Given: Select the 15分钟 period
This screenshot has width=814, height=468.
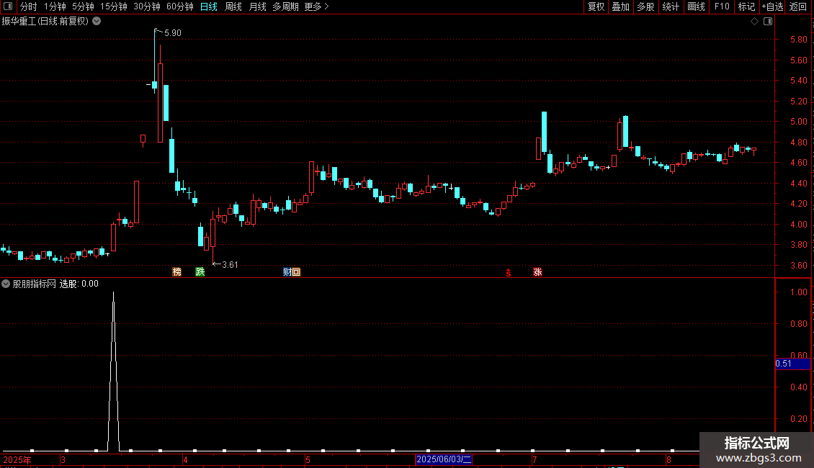Looking at the screenshot, I should pos(114,6).
